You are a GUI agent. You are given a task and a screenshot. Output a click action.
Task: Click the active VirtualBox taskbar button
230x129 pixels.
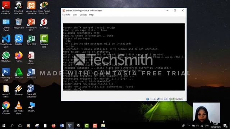click(70, 126)
